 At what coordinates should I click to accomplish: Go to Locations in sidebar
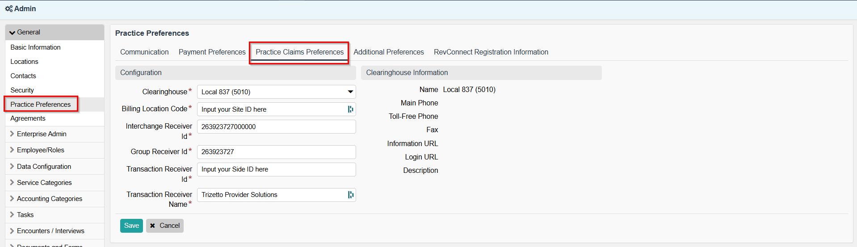(24, 62)
